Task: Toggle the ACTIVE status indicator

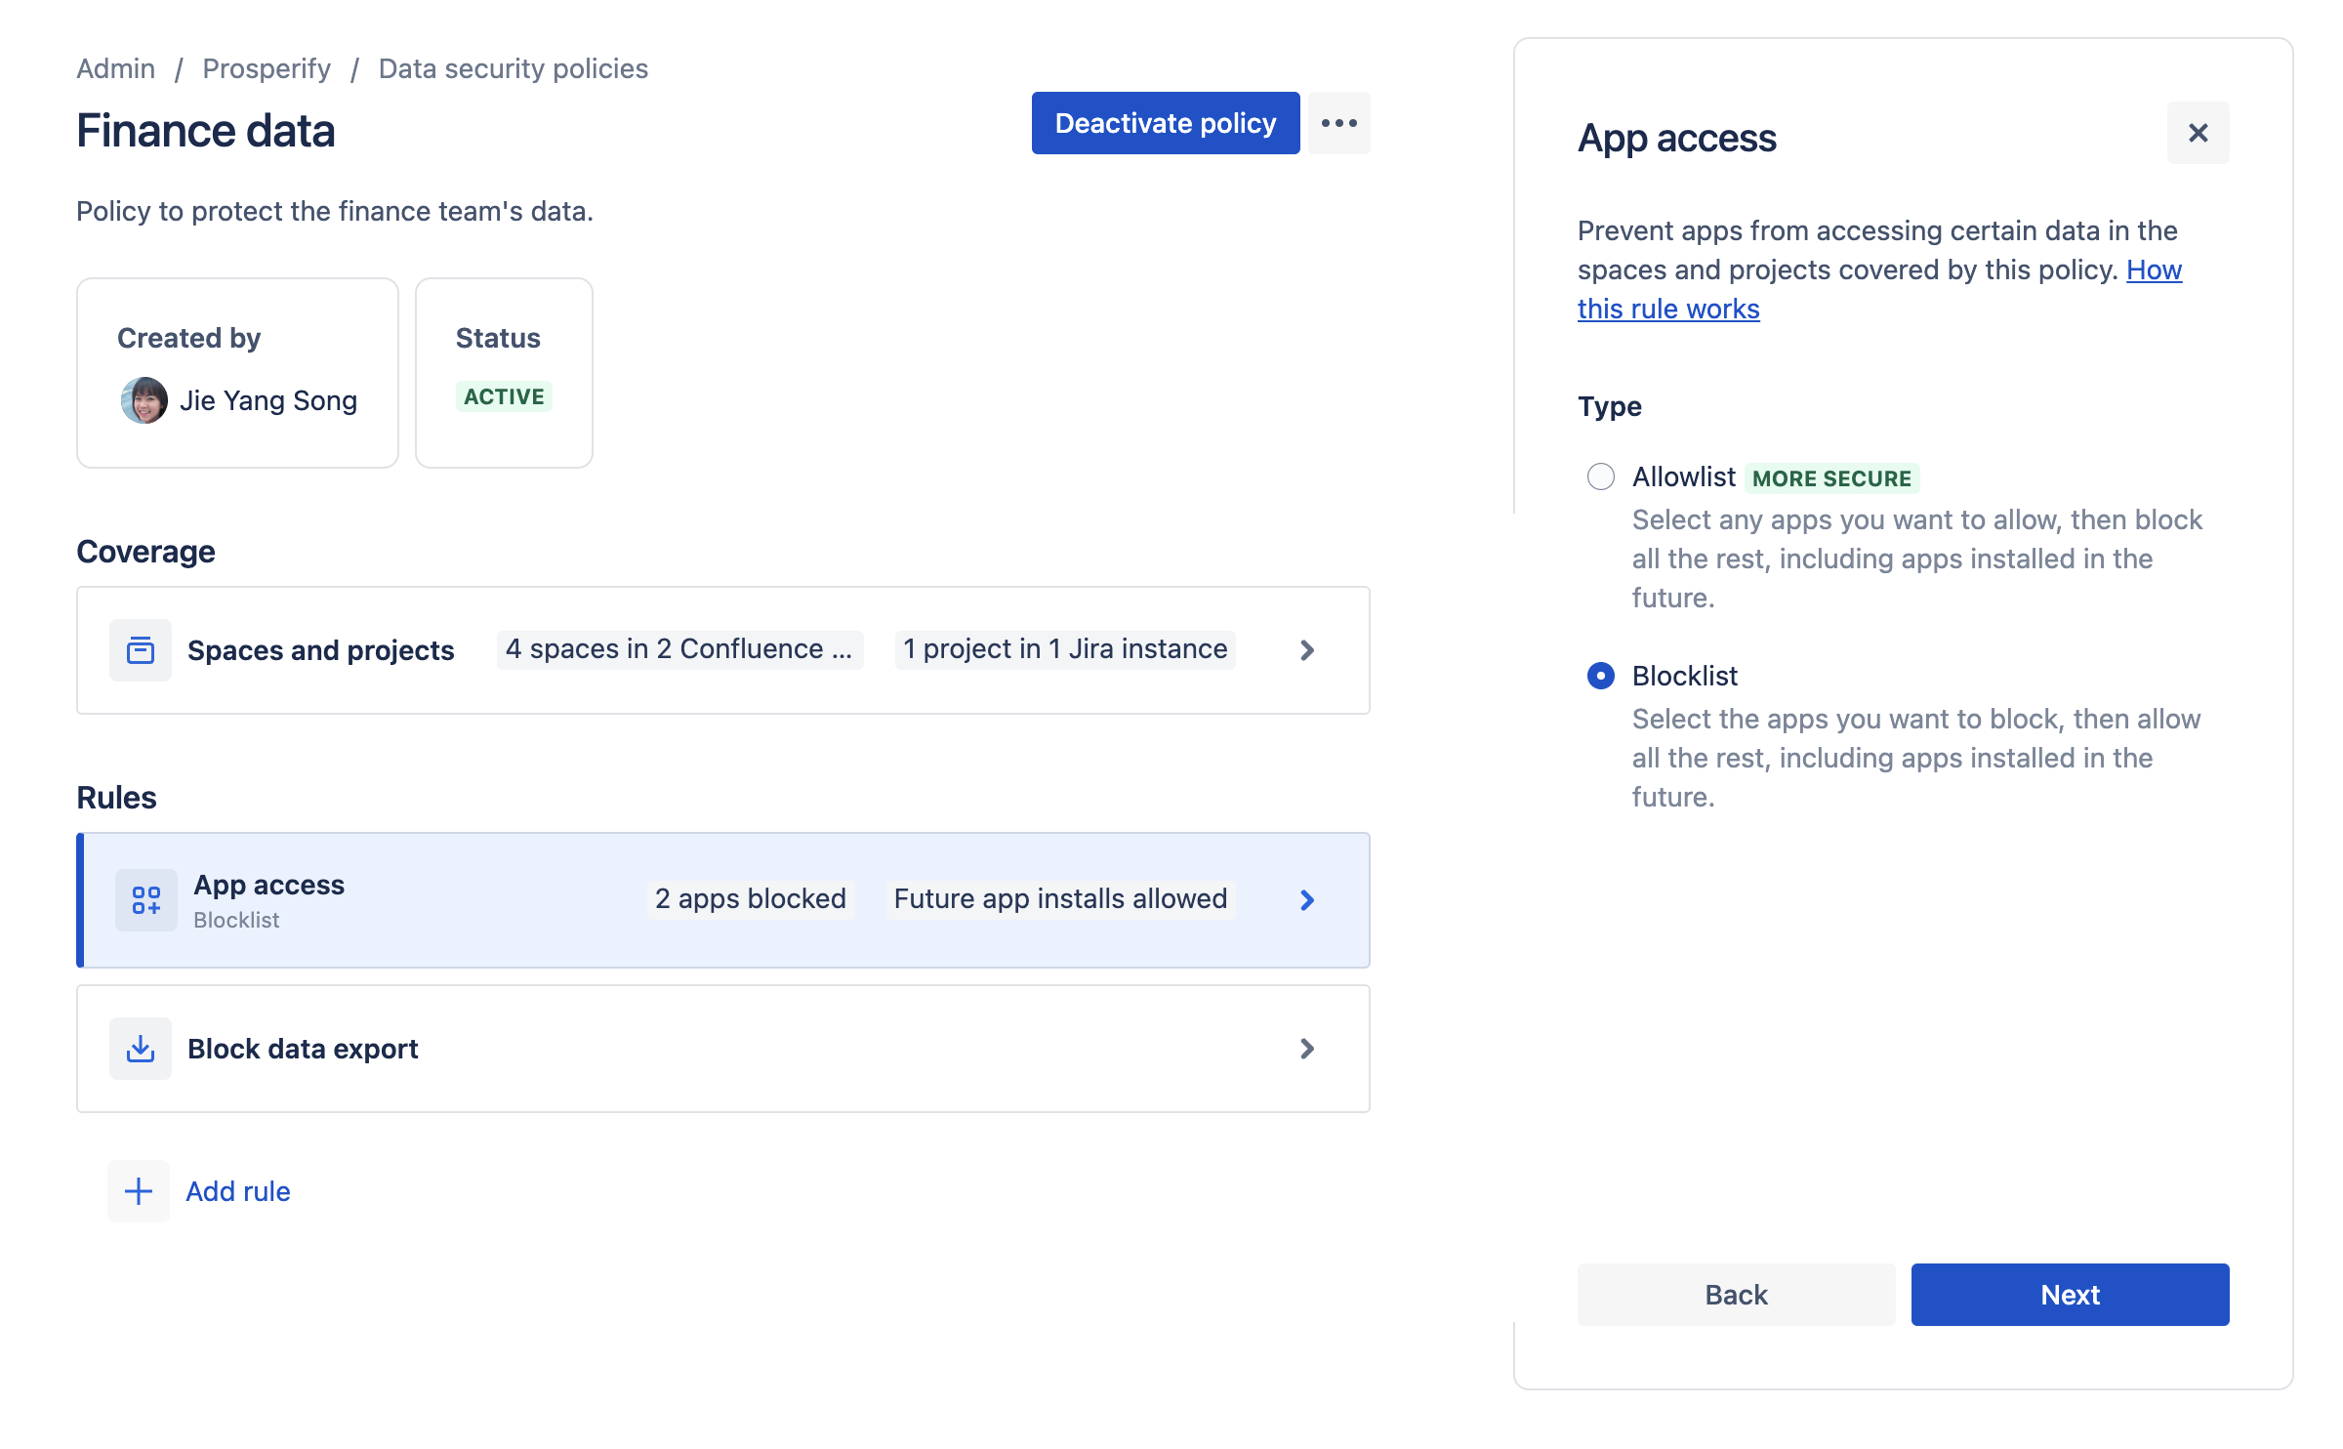Action: [501, 396]
